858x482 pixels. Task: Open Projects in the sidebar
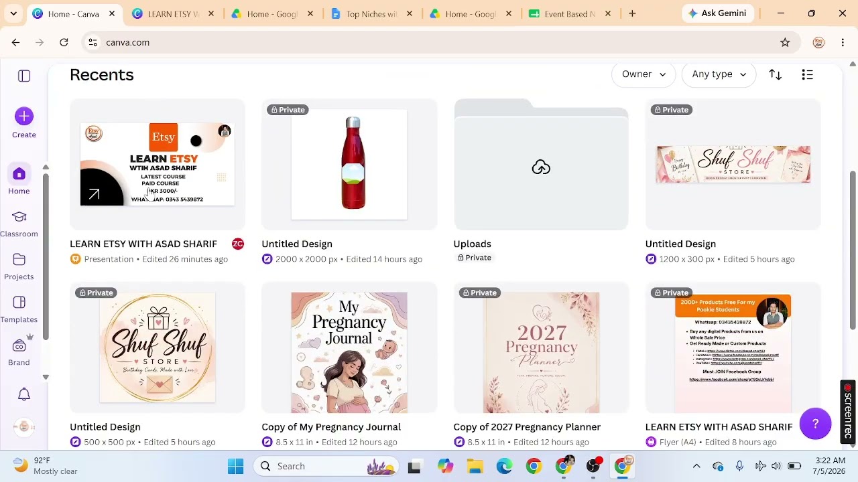tap(19, 266)
